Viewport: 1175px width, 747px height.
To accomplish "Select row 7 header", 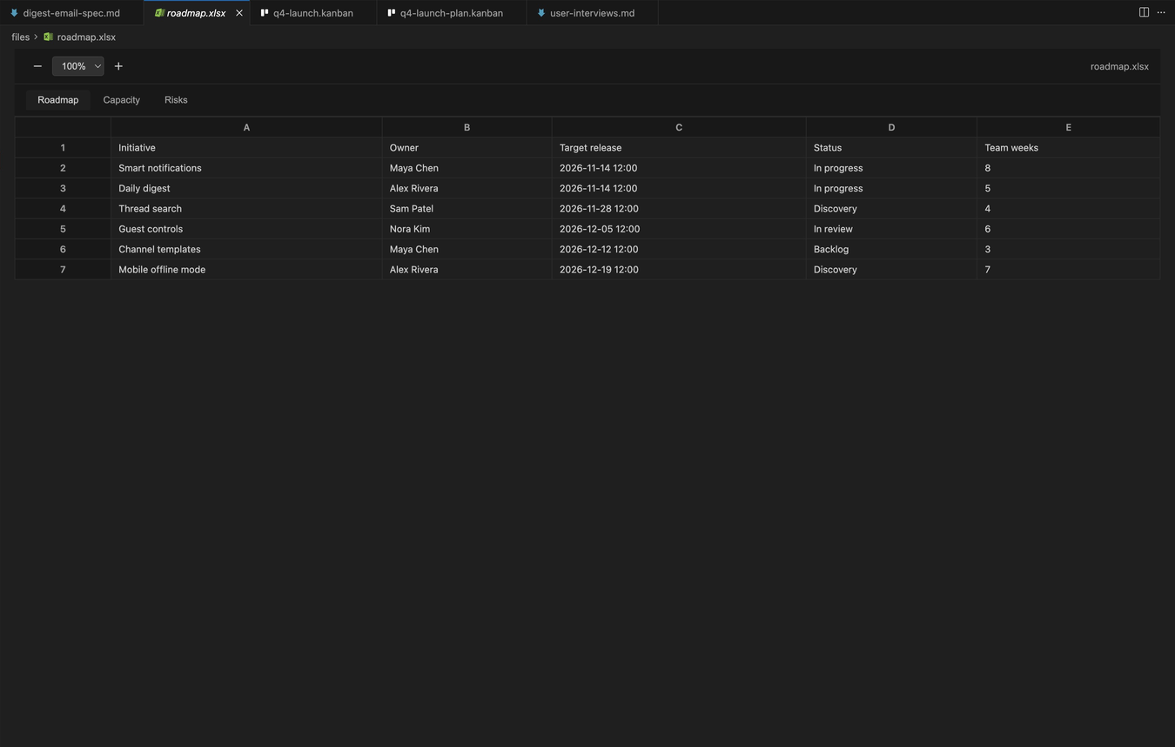I will pyautogui.click(x=63, y=270).
